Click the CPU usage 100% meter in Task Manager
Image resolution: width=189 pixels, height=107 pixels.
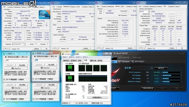(x=70, y=68)
